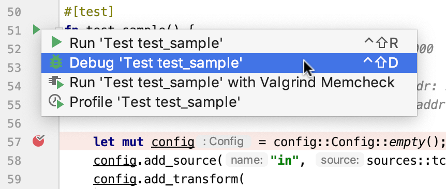
Task: Click line number 50 in the gutter
Action: coord(13,12)
